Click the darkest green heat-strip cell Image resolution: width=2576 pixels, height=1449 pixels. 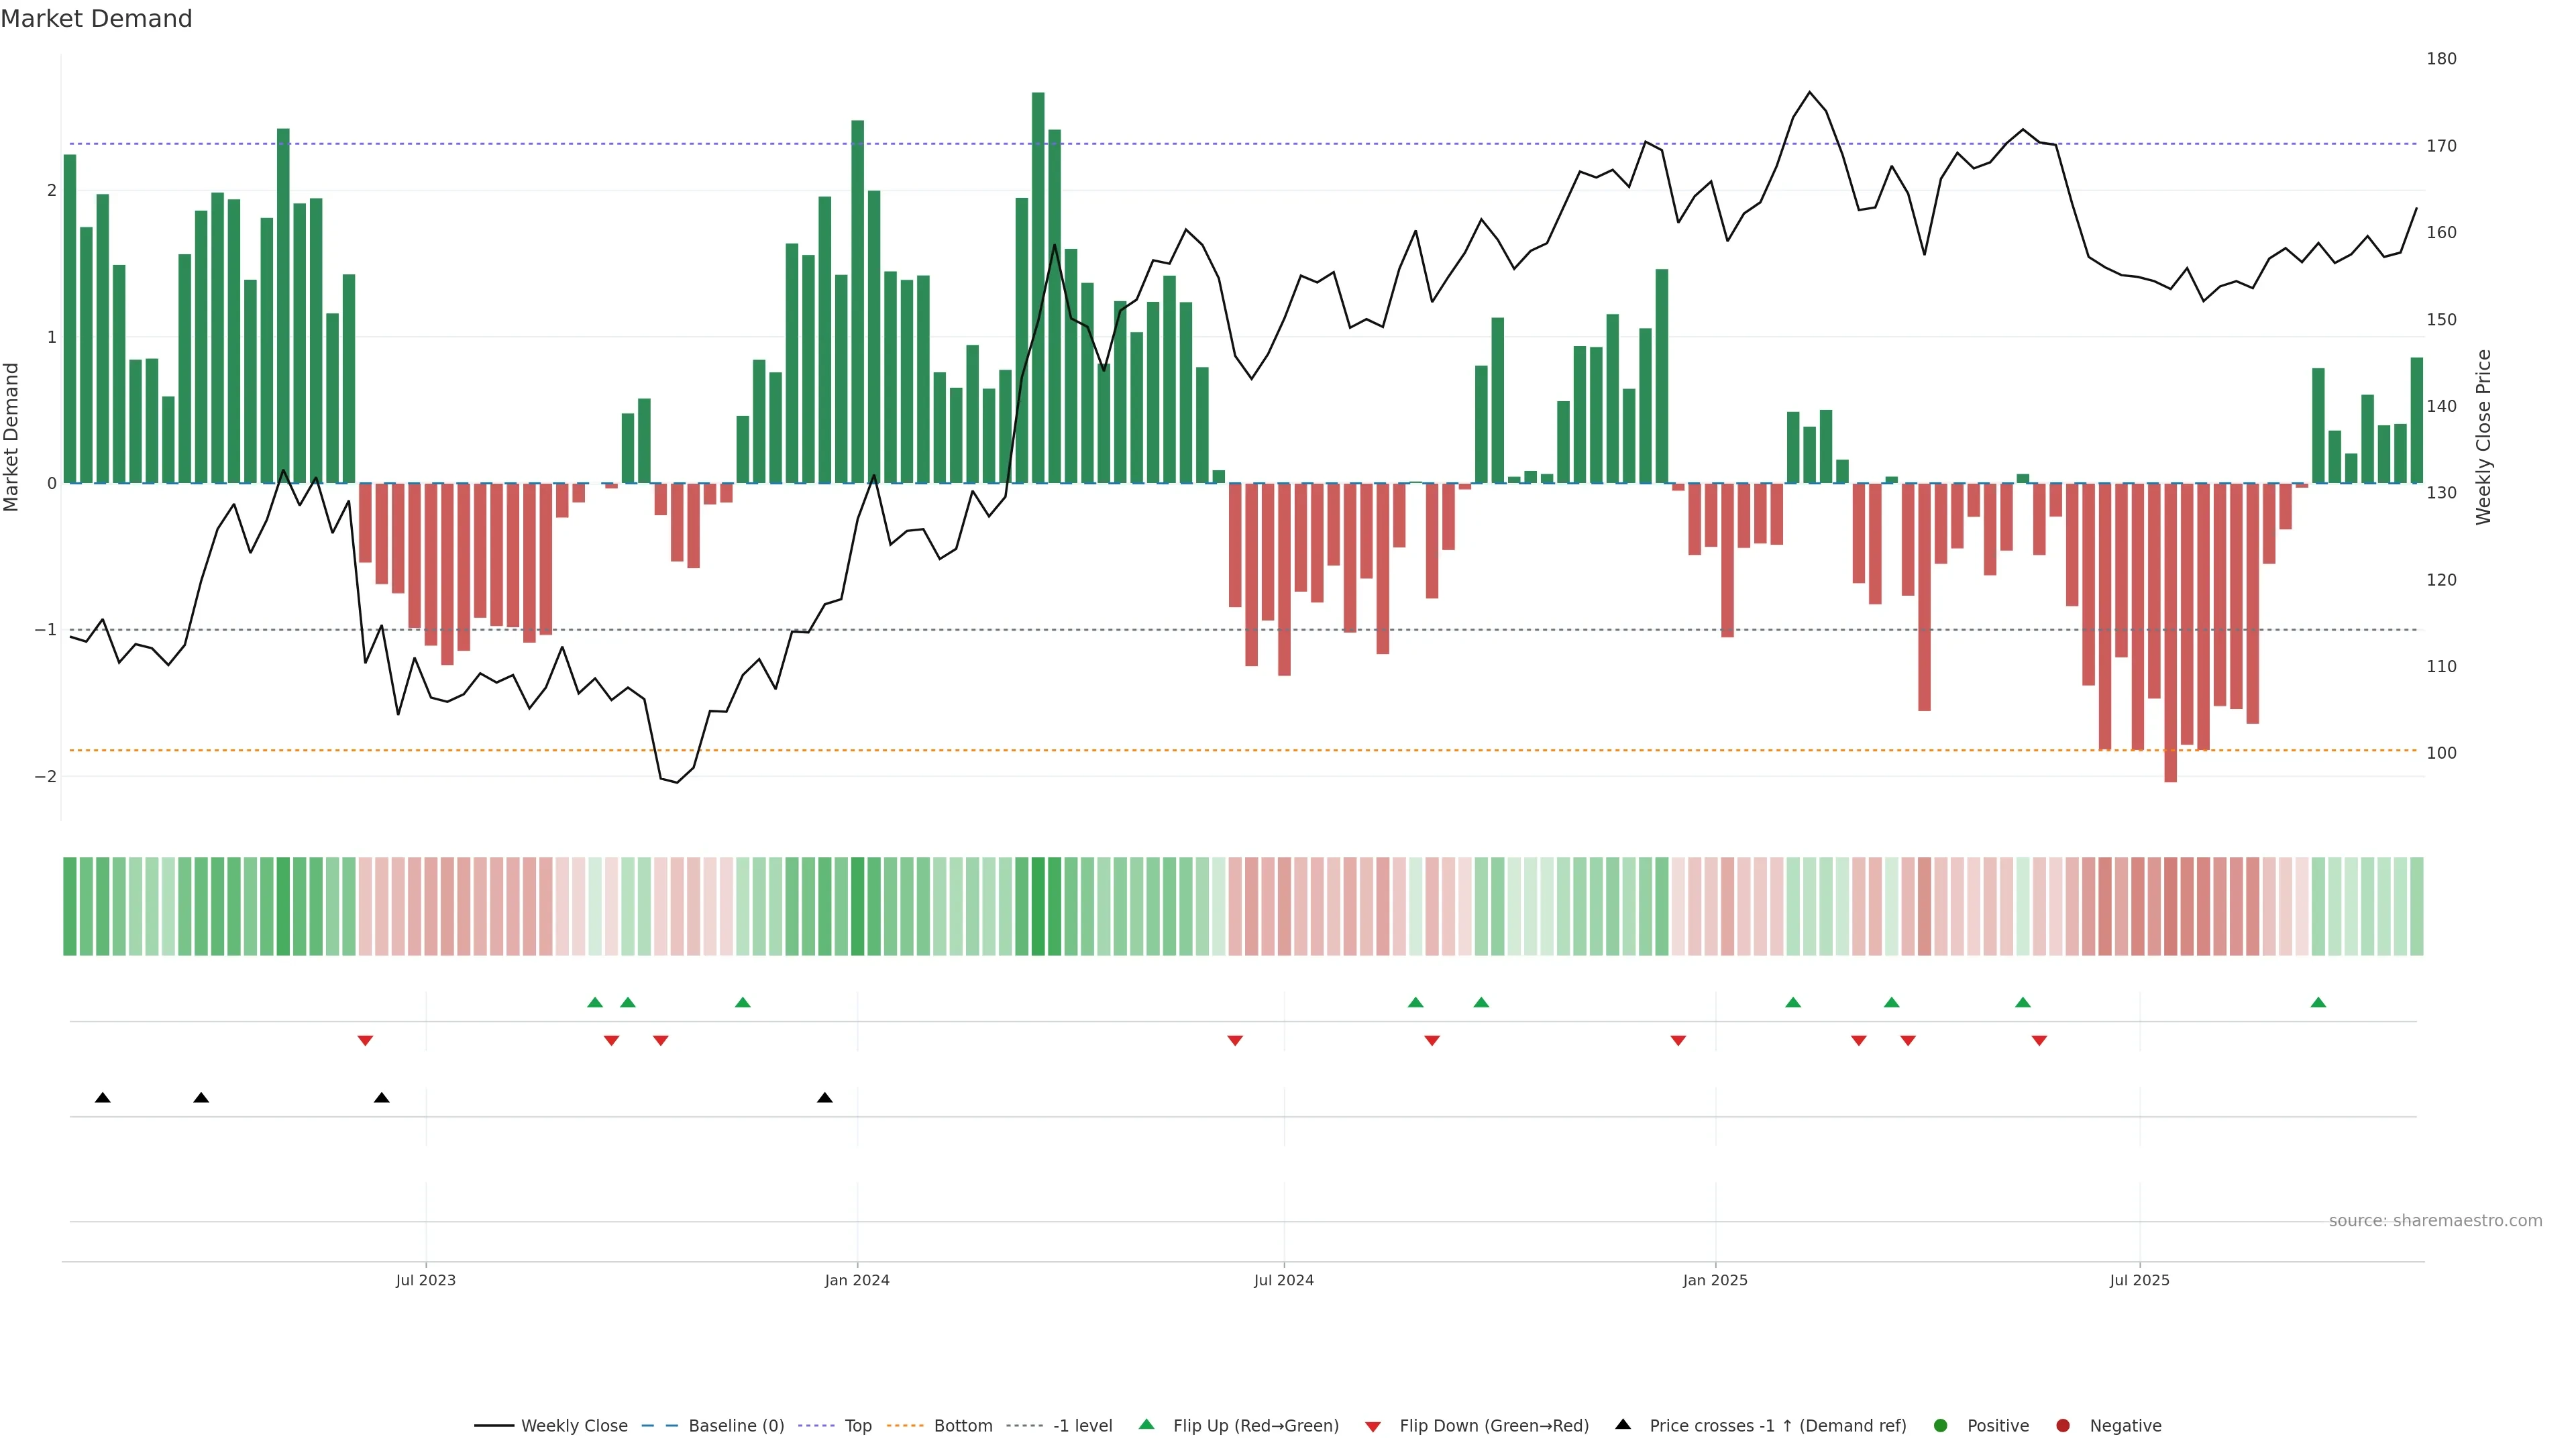1038,906
